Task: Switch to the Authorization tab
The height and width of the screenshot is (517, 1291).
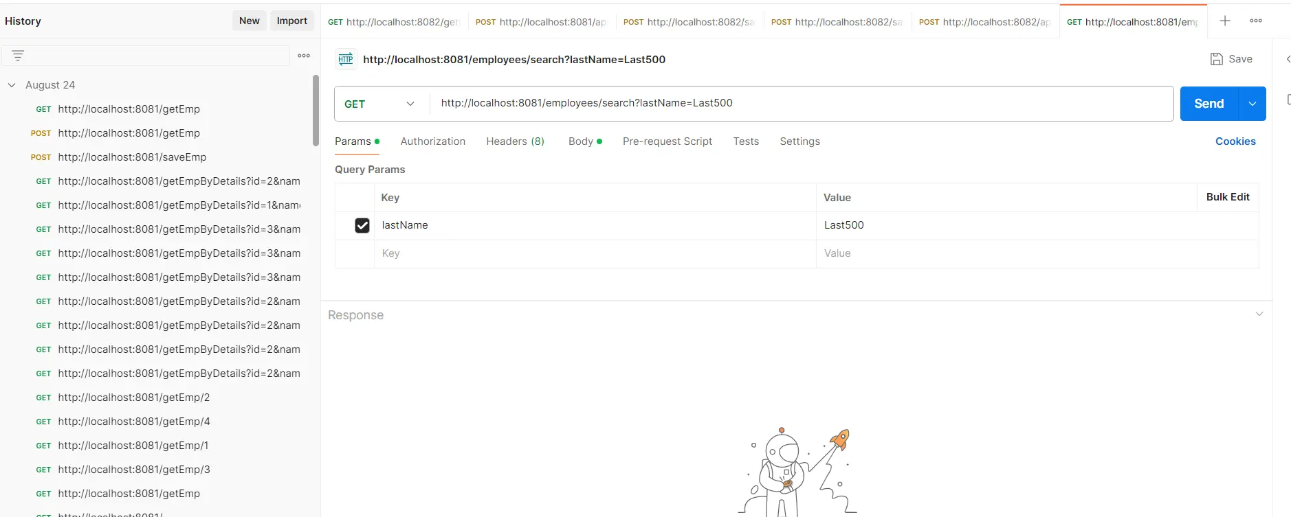Action: coord(432,141)
